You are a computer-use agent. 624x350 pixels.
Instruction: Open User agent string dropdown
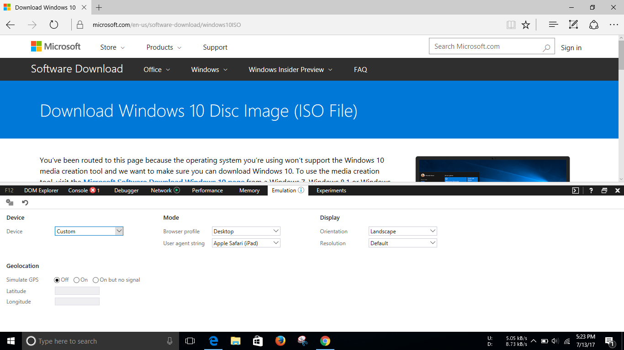click(246, 243)
